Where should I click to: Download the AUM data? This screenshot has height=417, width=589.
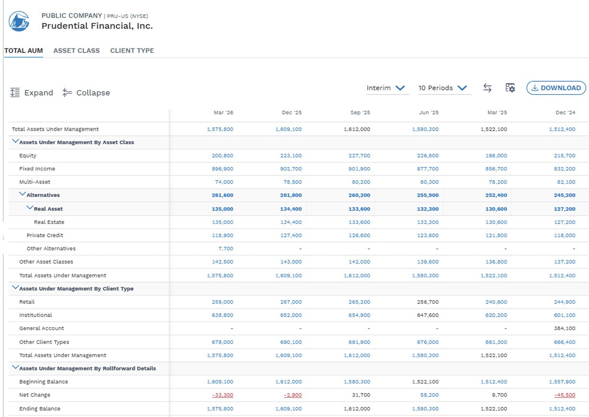click(556, 88)
